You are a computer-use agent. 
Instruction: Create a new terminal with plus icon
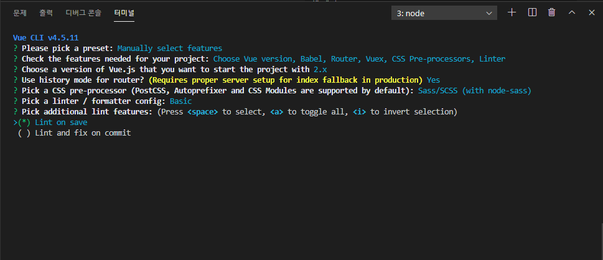coord(512,12)
